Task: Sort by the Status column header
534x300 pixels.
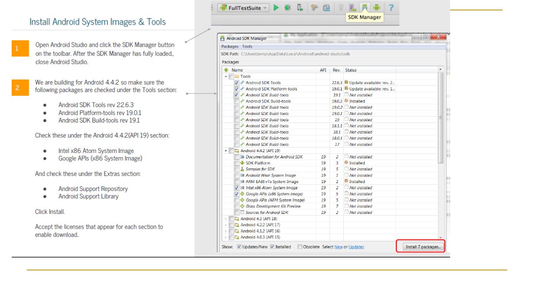Action: click(x=369, y=70)
